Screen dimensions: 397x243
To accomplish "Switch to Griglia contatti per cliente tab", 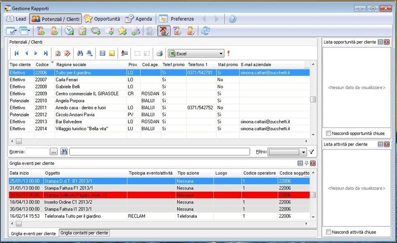I will click(x=84, y=233).
